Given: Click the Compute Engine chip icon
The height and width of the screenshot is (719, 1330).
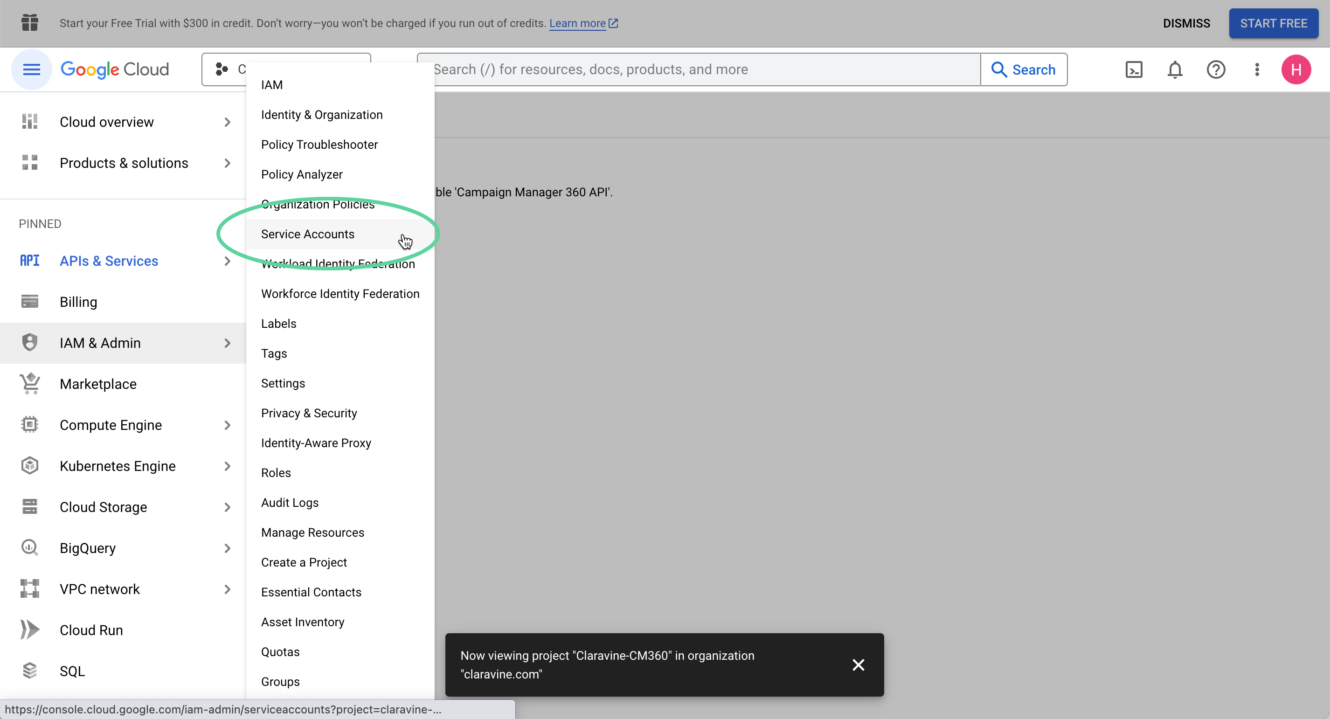Looking at the screenshot, I should (30, 425).
